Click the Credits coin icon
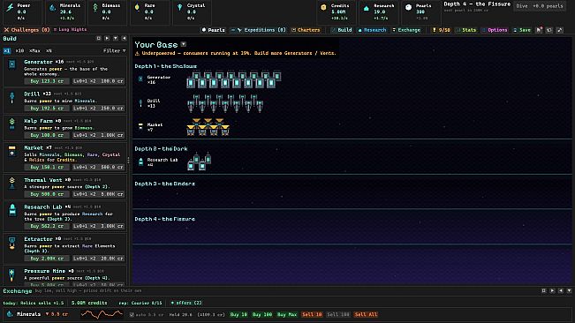Image resolution: width=575 pixels, height=323 pixels. click(323, 7)
